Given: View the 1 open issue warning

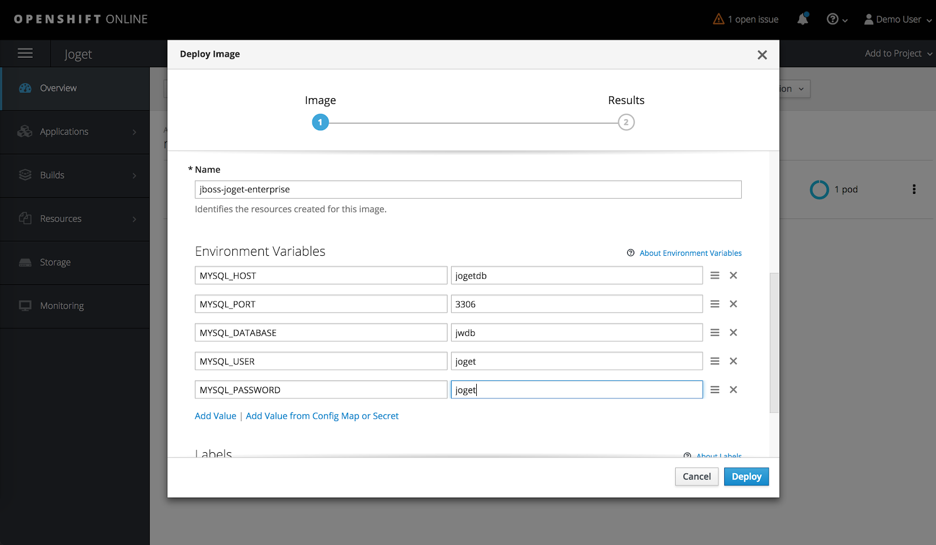Looking at the screenshot, I should tap(746, 19).
